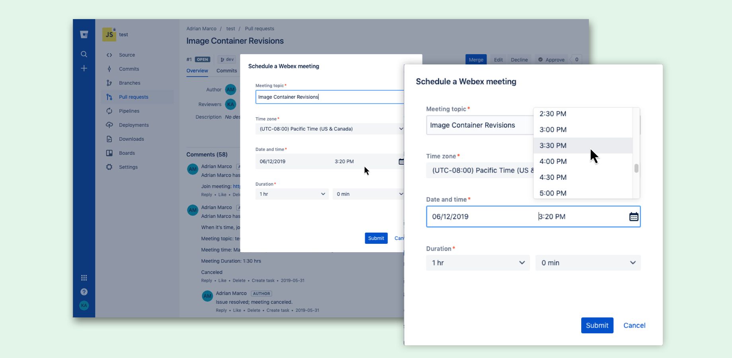Click Submit in the large dialog
The width and height of the screenshot is (732, 358).
coord(597,325)
